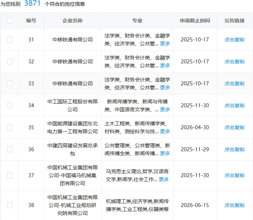Image resolution: width=253 pixels, height=220 pixels.
Task: Select company 中工国际工程股份有限公司
Action: coord(73,105)
